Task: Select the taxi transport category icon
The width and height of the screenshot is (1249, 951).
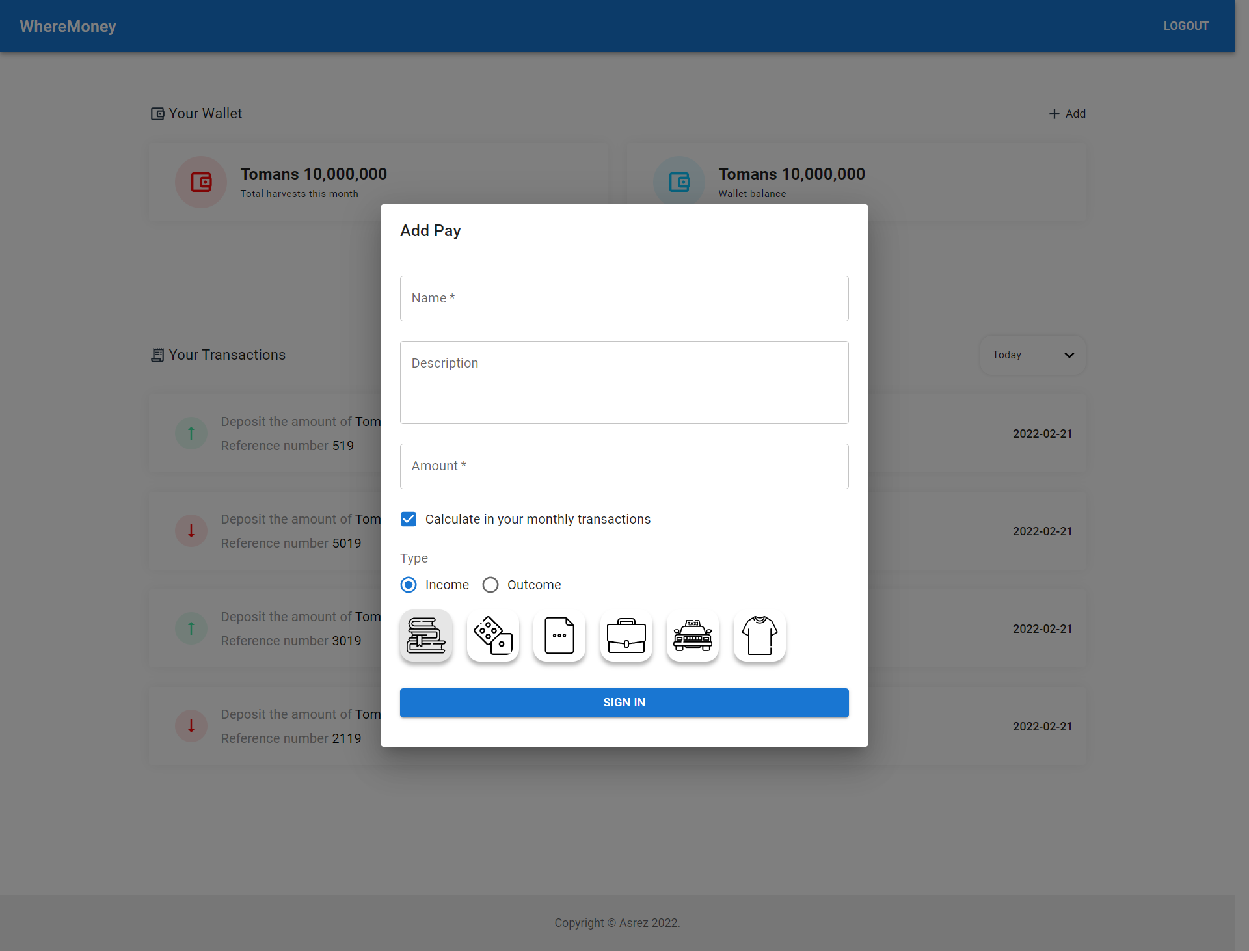Action: pyautogui.click(x=693, y=636)
